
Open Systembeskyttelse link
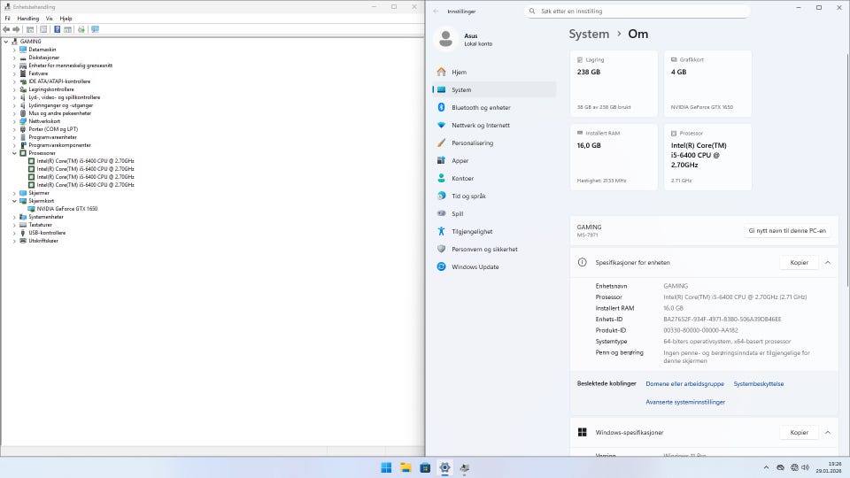click(x=759, y=383)
